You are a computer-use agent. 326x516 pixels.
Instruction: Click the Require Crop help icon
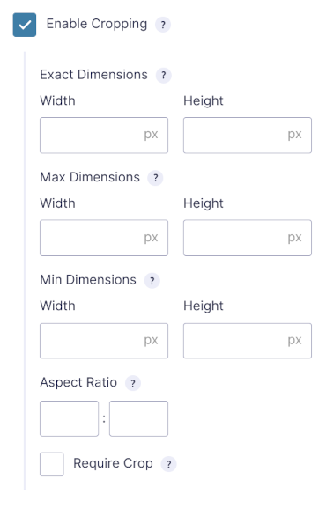pyautogui.click(x=168, y=464)
